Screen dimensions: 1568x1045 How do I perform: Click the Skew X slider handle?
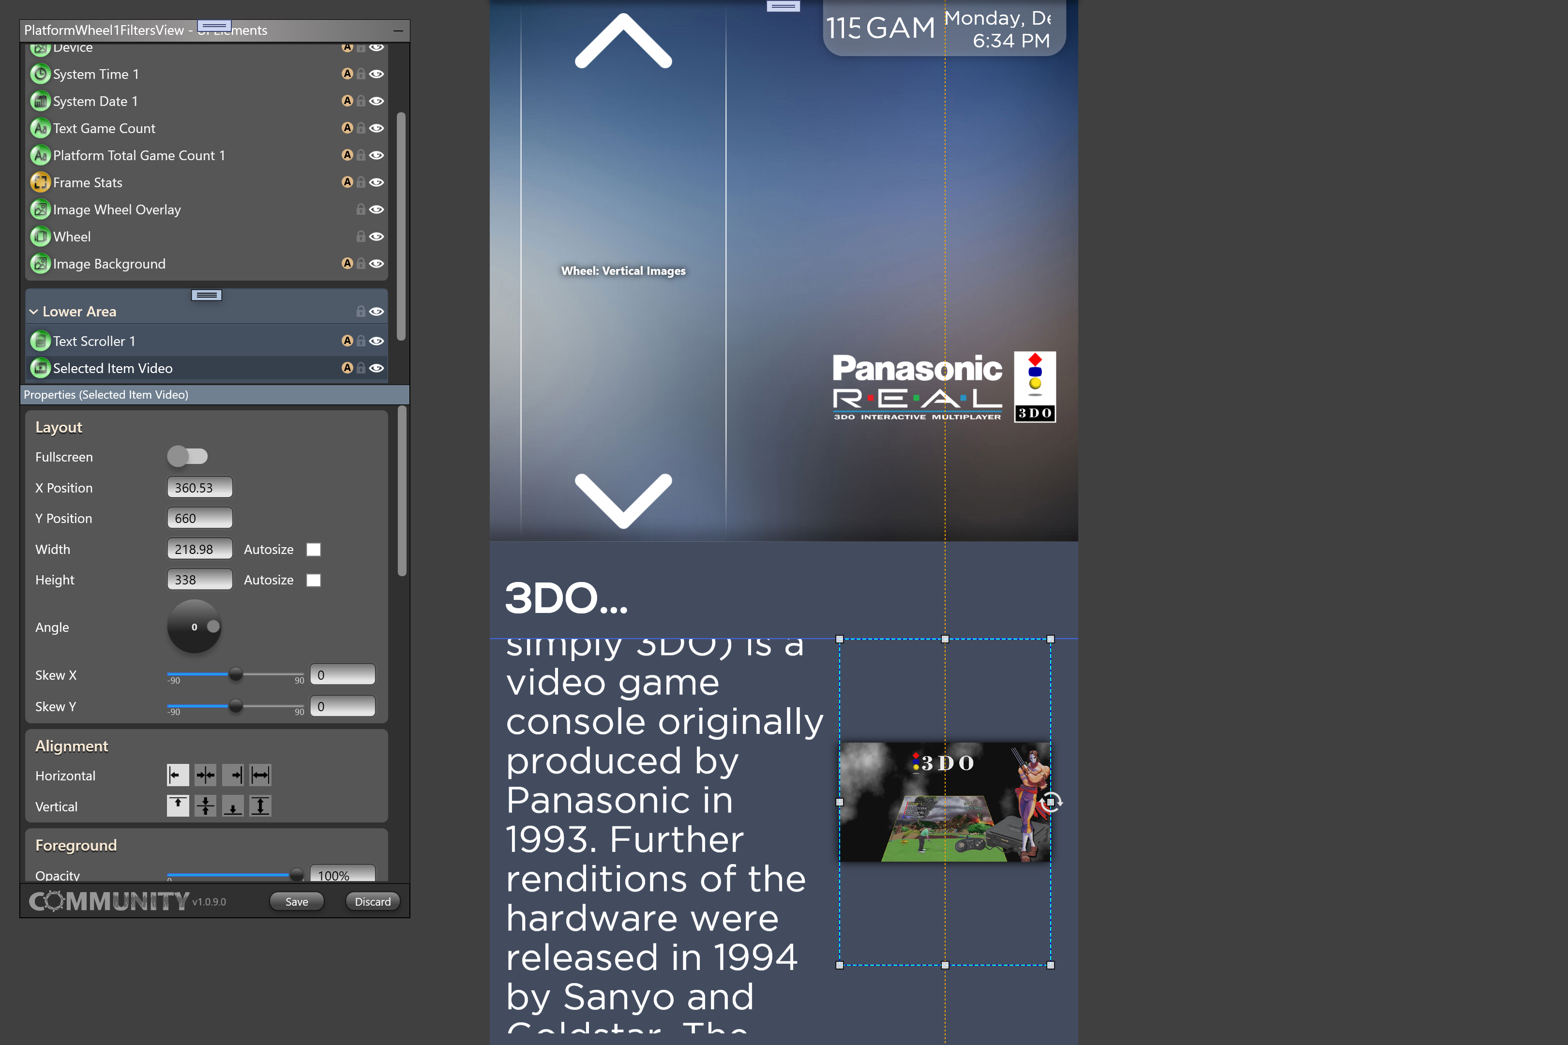[235, 674]
